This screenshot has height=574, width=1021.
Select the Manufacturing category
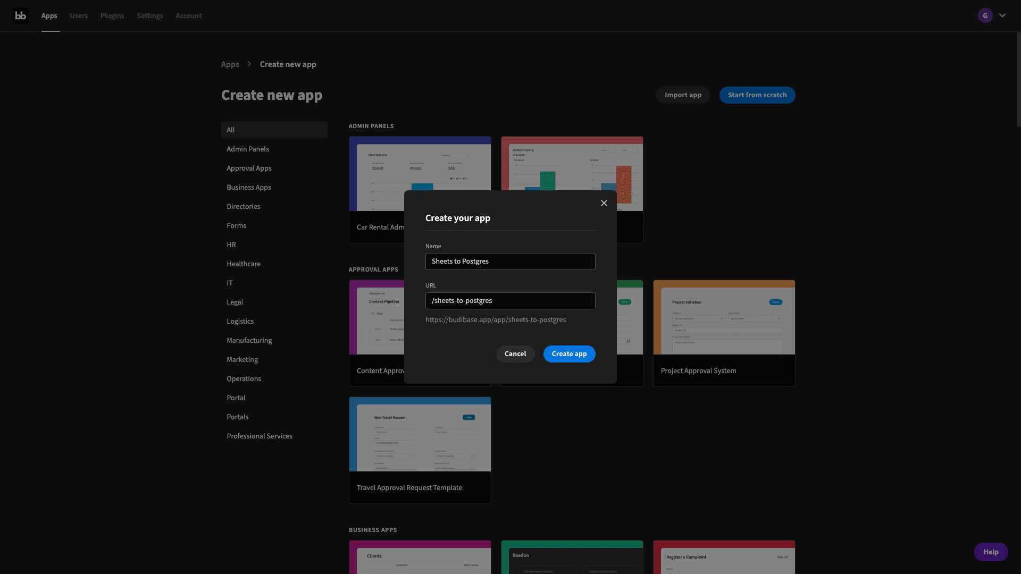(x=274, y=340)
